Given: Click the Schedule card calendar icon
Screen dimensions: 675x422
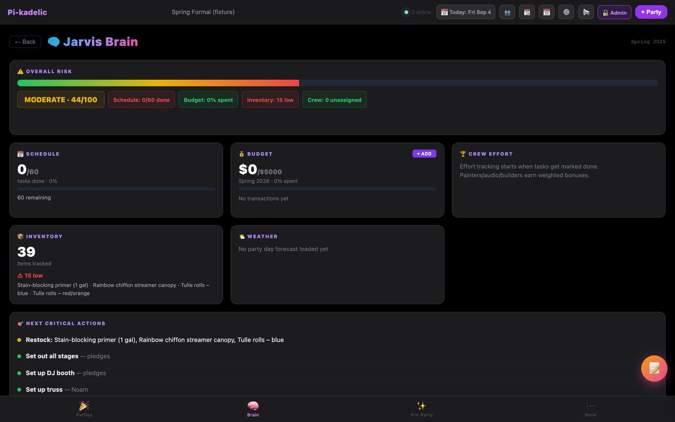Looking at the screenshot, I should 20,154.
